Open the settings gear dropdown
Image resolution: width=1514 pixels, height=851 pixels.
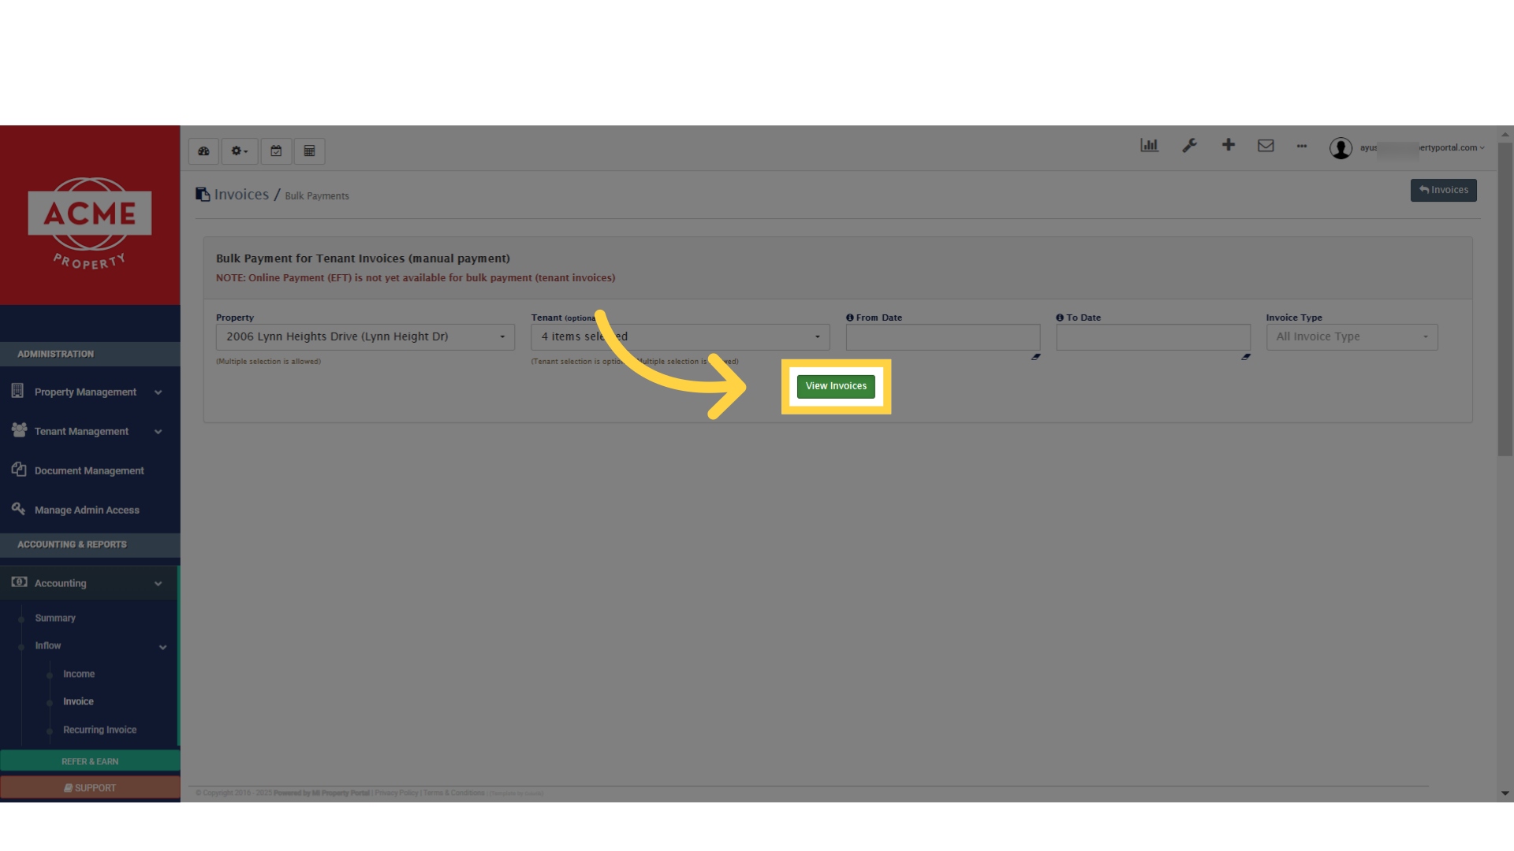(x=239, y=151)
